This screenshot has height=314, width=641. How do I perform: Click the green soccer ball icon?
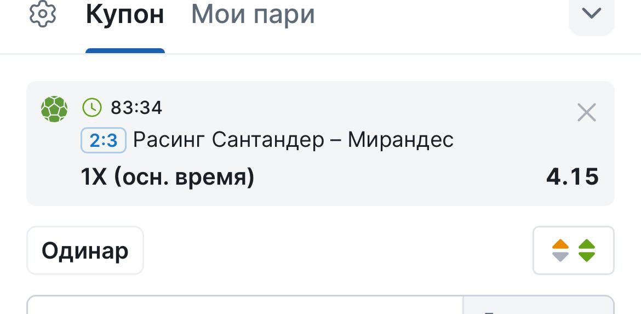coord(54,109)
